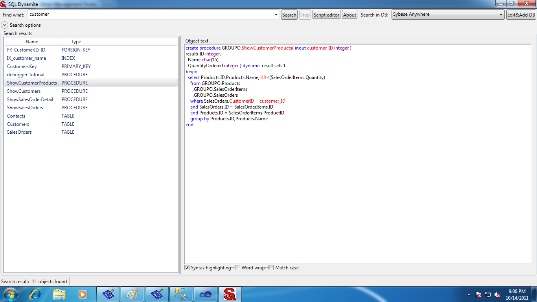Disable the Syntax highlighting checkbox
537x302 pixels.
187,268
